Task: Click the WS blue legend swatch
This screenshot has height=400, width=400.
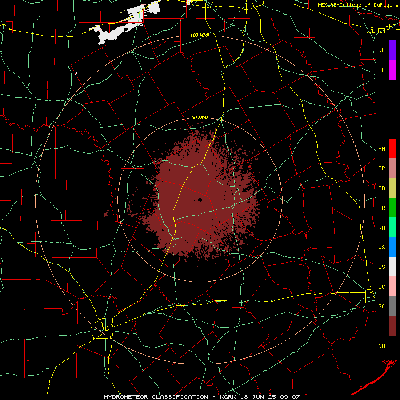Action: (392, 247)
